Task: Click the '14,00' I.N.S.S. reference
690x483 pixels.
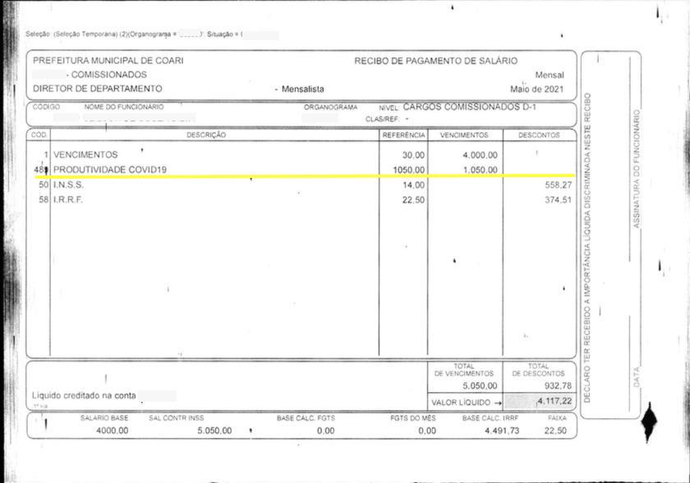Action: pyautogui.click(x=414, y=185)
